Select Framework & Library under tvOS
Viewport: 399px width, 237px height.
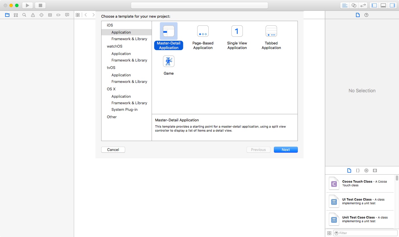point(129,81)
